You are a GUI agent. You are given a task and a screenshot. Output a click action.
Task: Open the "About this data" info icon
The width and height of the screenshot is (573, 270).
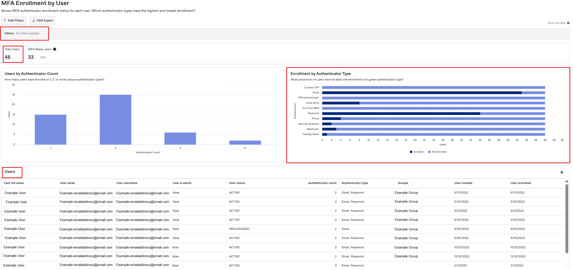pyautogui.click(x=568, y=23)
